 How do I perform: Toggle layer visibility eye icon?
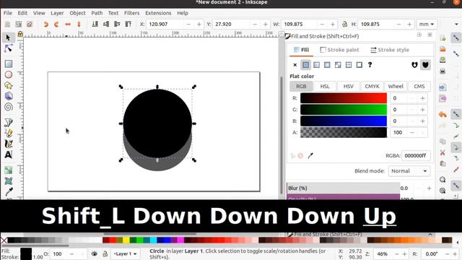pos(95,253)
